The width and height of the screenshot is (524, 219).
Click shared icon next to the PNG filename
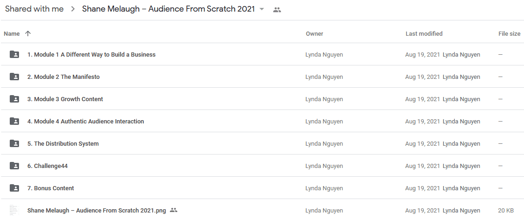click(173, 210)
